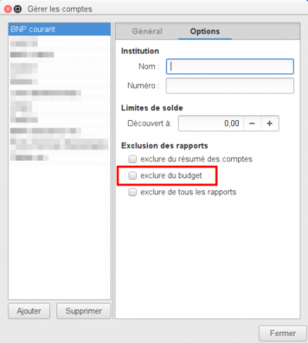Close the dialog using red window button

click(x=8, y=9)
